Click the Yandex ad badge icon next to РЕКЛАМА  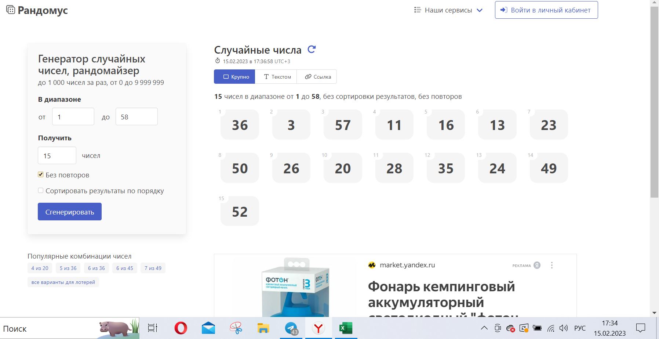click(x=537, y=265)
